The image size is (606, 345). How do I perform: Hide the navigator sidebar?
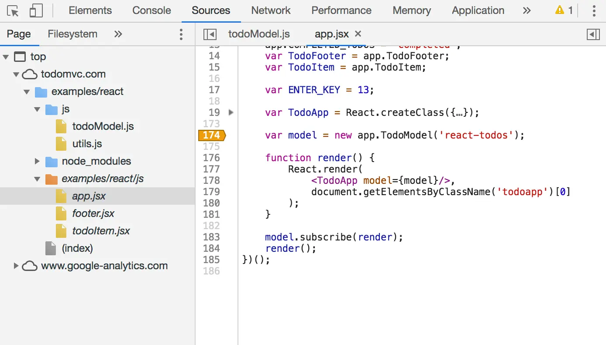click(210, 34)
